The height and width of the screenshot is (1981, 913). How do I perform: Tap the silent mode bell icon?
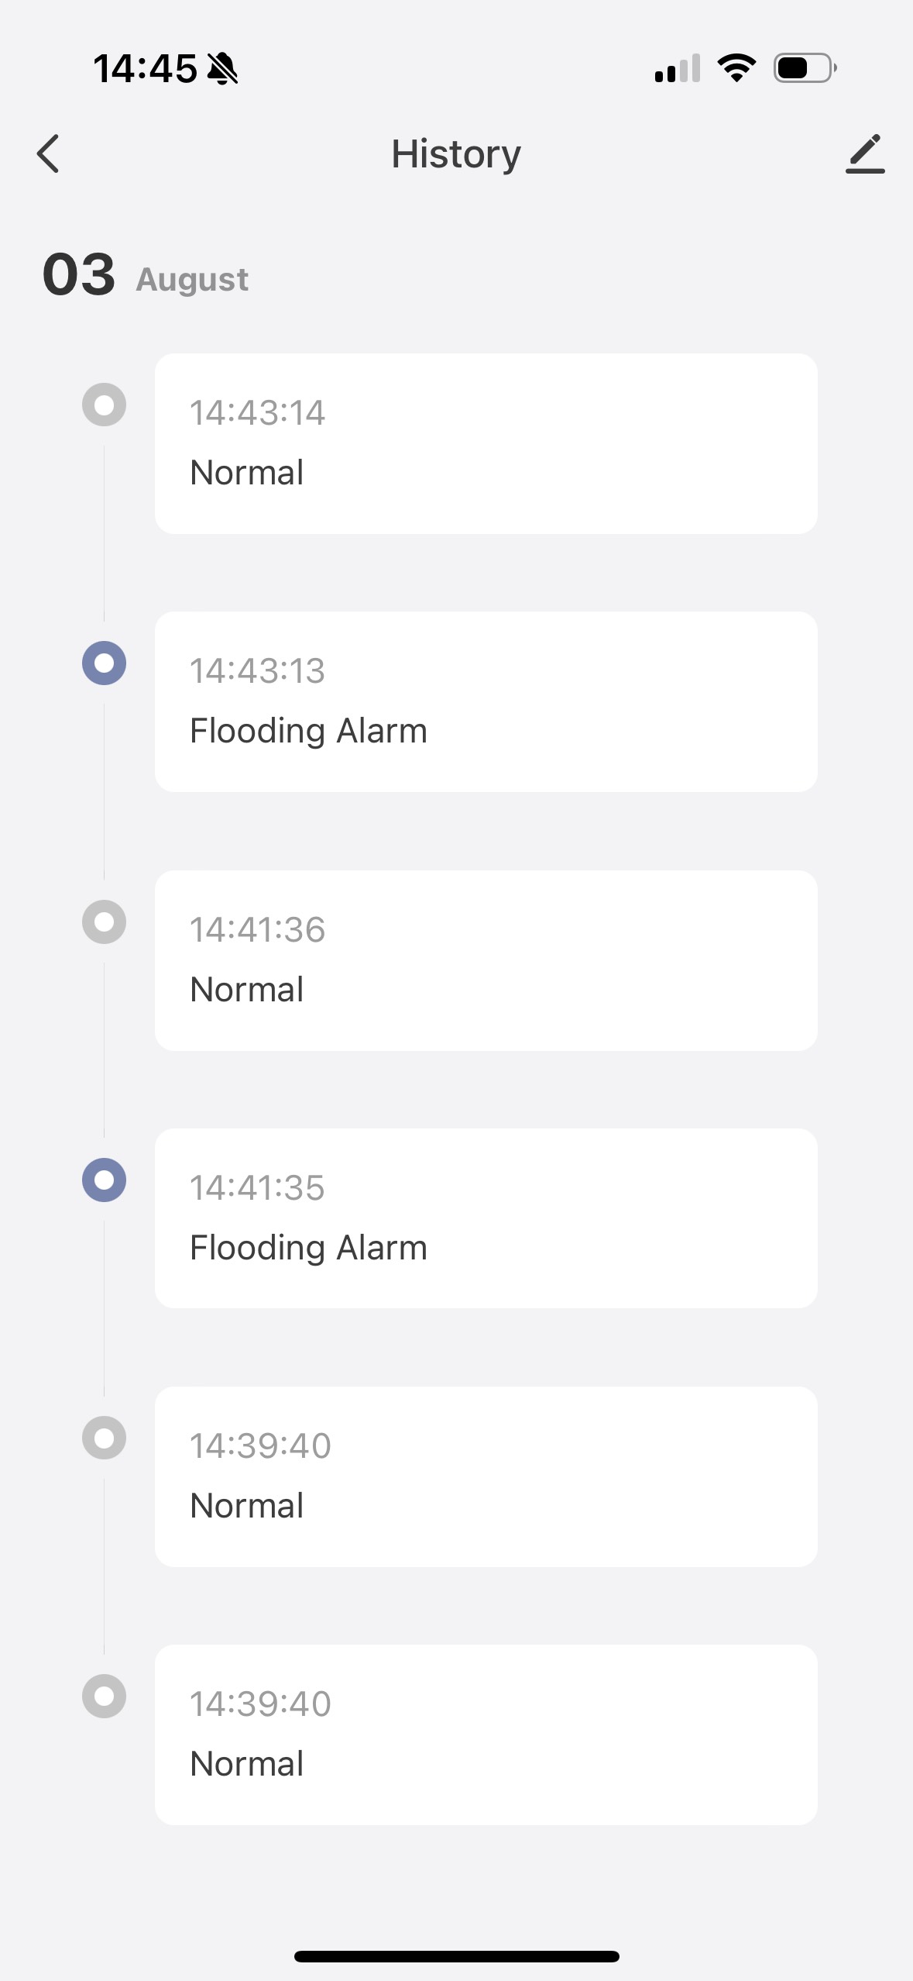(x=223, y=69)
